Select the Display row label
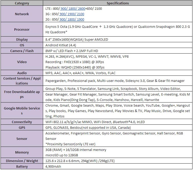The image size is (193, 170). tap(22, 39)
